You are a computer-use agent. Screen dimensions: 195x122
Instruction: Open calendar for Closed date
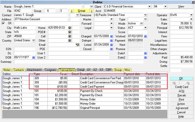pyautogui.click(x=111, y=49)
